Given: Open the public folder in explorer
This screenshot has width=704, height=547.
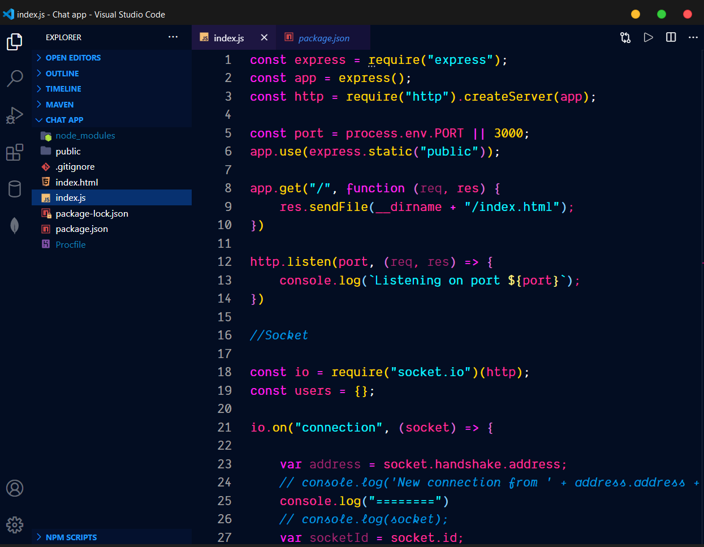Looking at the screenshot, I should tap(111, 151).
